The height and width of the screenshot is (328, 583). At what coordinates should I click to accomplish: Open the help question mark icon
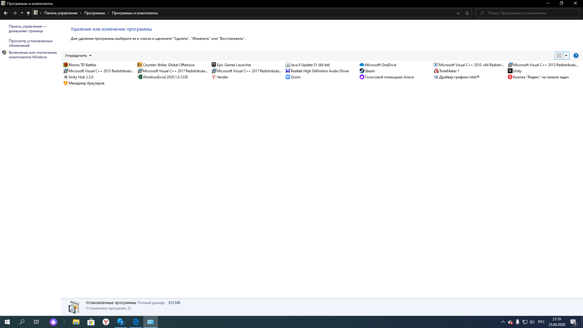576,56
